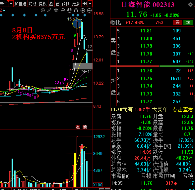Click the 15.58 price axis label
Viewport: 195px width, 190px height.
click(98, 14)
